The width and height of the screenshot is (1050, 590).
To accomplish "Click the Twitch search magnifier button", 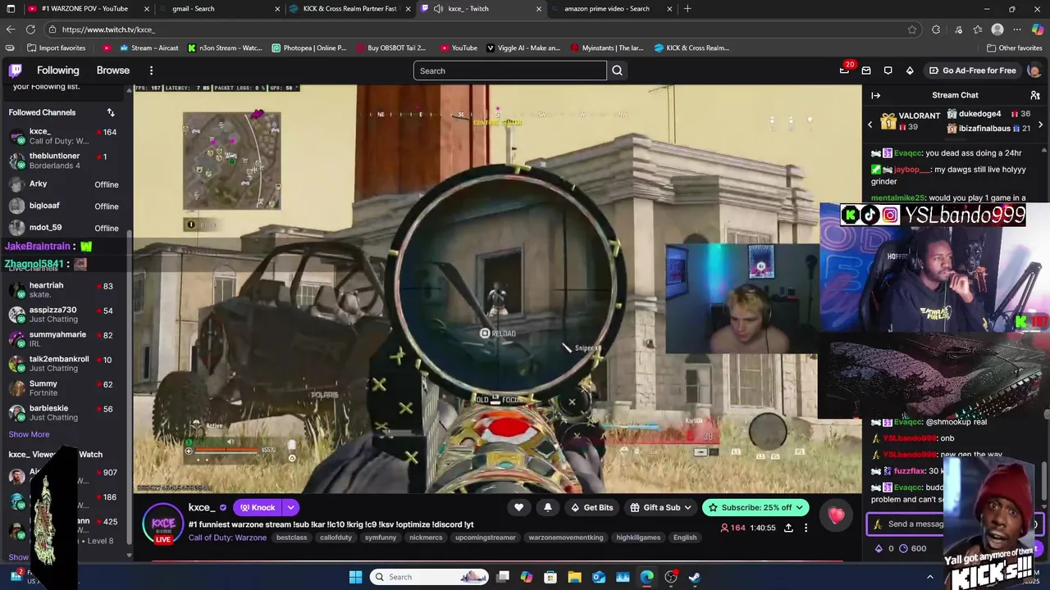I will (x=617, y=70).
